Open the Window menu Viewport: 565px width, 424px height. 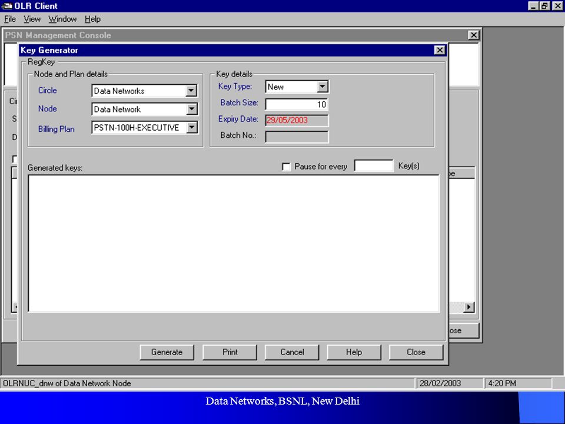click(62, 19)
